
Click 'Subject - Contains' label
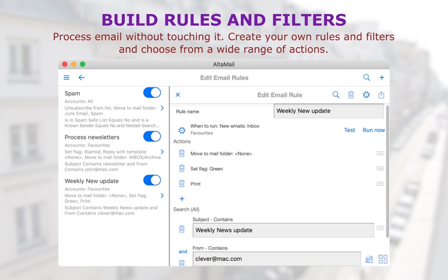point(213,220)
